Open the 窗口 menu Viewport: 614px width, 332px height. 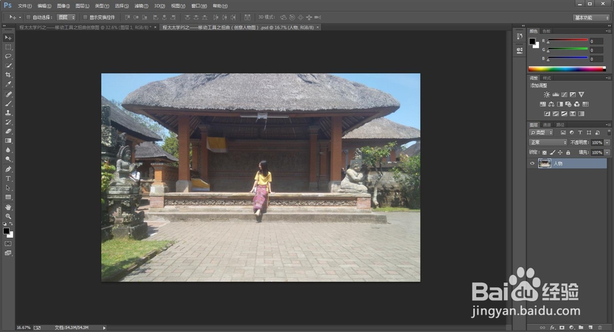point(199,6)
